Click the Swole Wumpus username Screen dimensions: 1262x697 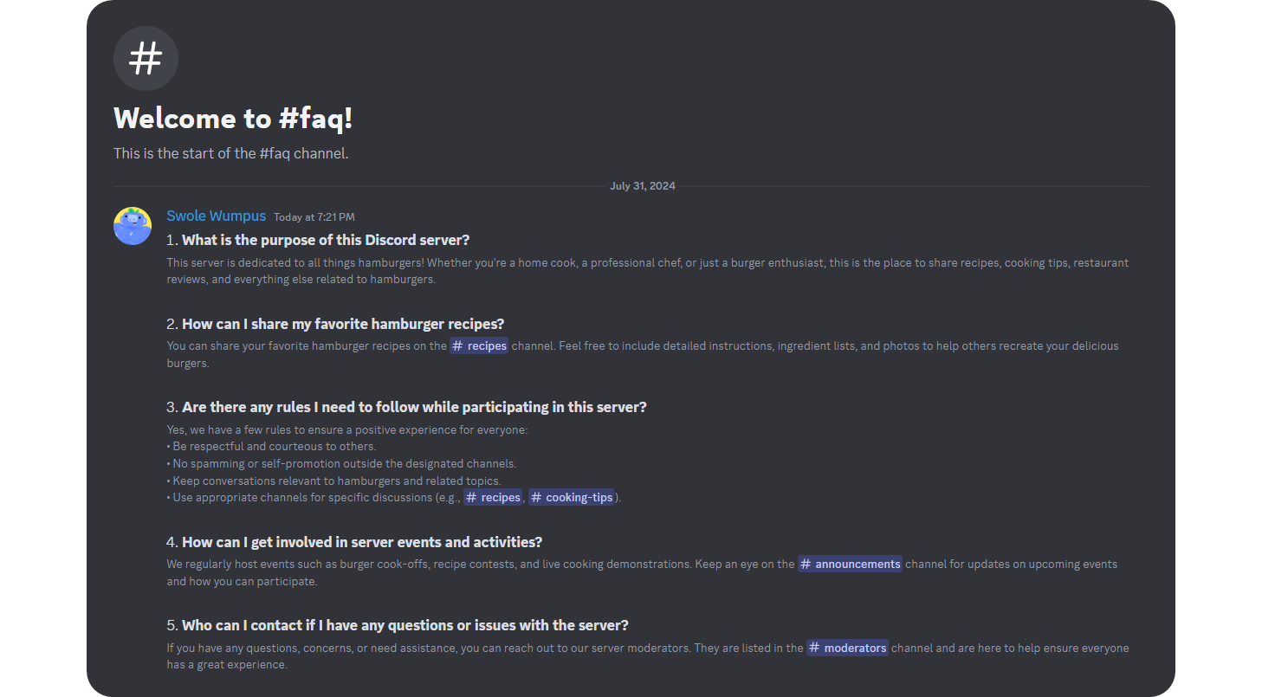point(216,216)
